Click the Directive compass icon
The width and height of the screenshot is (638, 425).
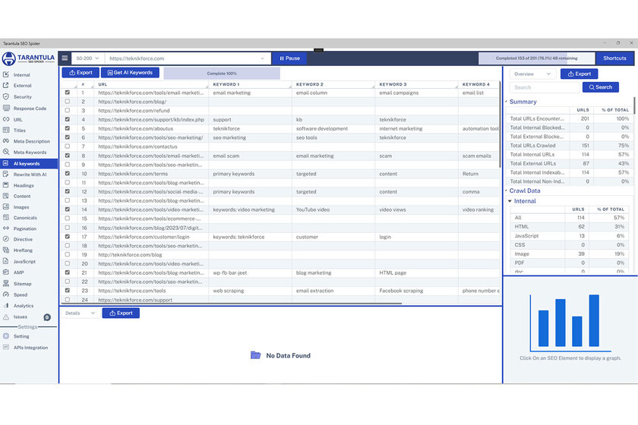(x=6, y=239)
